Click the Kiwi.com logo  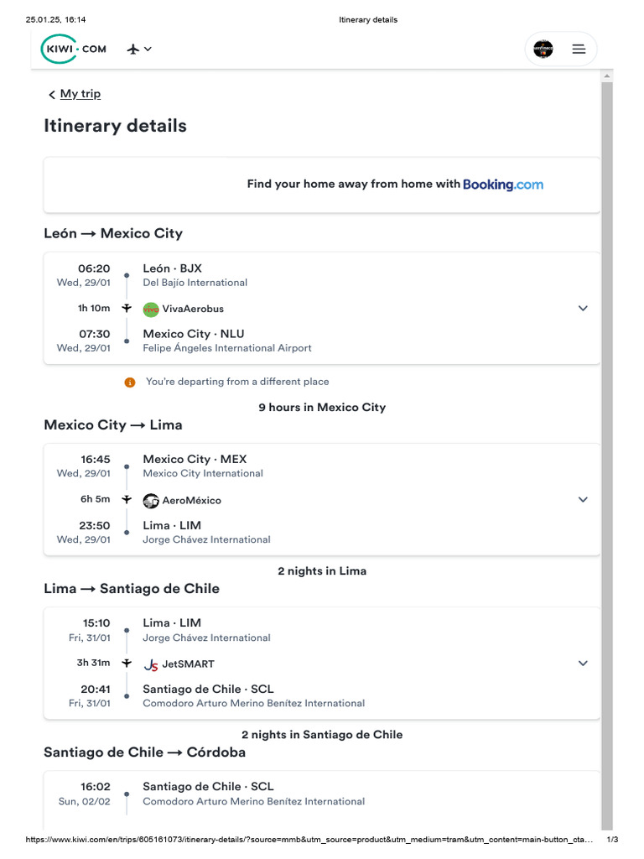pos(74,49)
